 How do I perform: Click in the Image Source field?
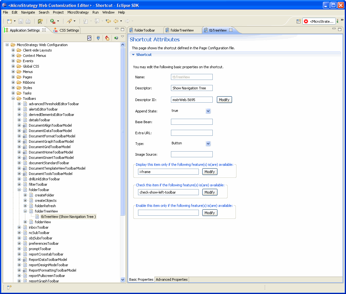pyautogui.click(x=192, y=154)
